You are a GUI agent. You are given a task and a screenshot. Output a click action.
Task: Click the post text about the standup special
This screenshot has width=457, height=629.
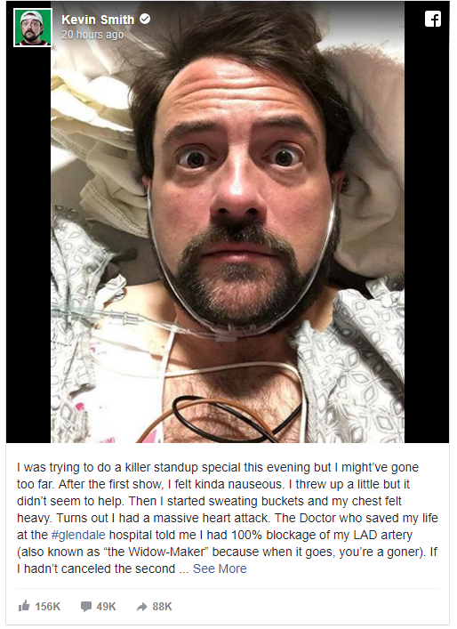(x=228, y=518)
